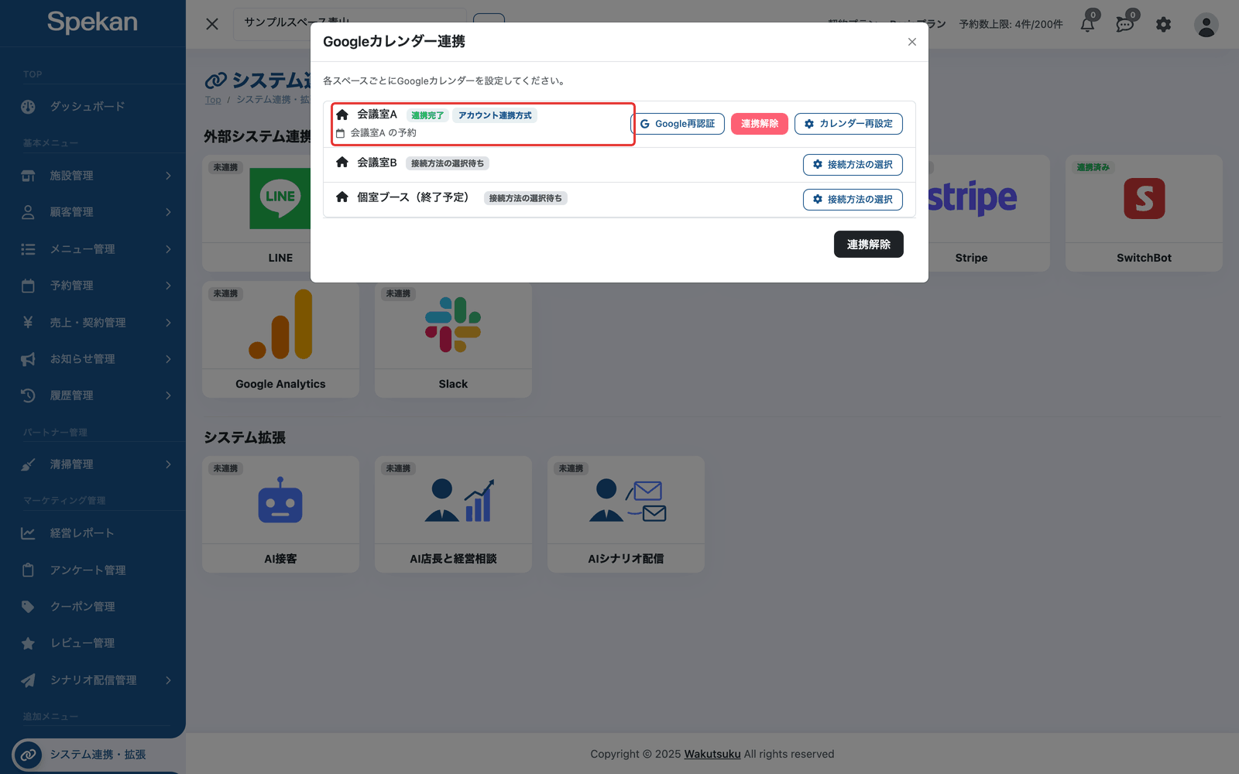Open the Slack integration card
The width and height of the screenshot is (1239, 774).
pyautogui.click(x=453, y=340)
